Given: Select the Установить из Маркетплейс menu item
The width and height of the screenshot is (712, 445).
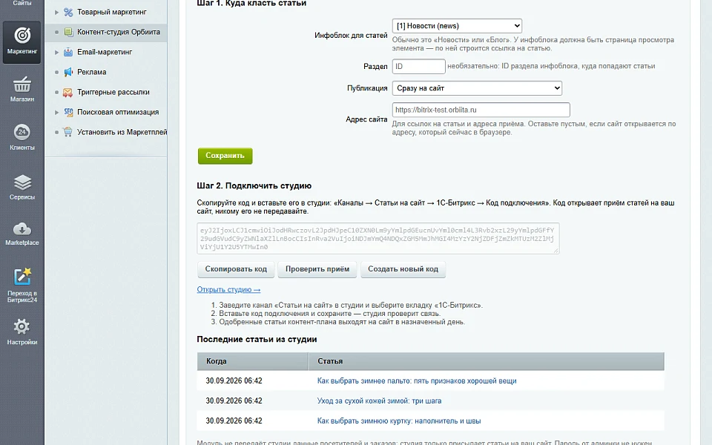Looking at the screenshot, I should coord(122,132).
